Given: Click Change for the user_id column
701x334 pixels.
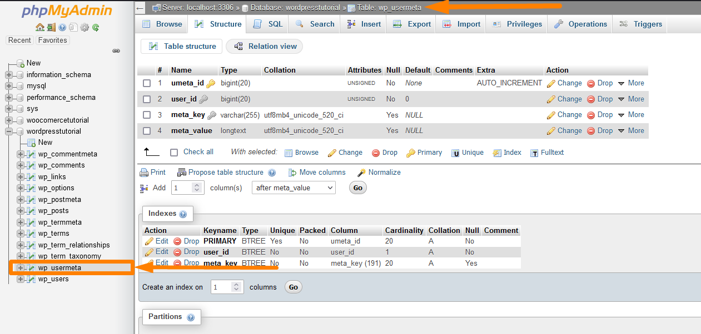Looking at the screenshot, I should pyautogui.click(x=564, y=99).
